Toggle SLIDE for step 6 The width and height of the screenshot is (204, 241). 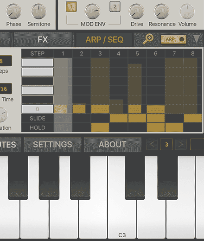pos(156,118)
